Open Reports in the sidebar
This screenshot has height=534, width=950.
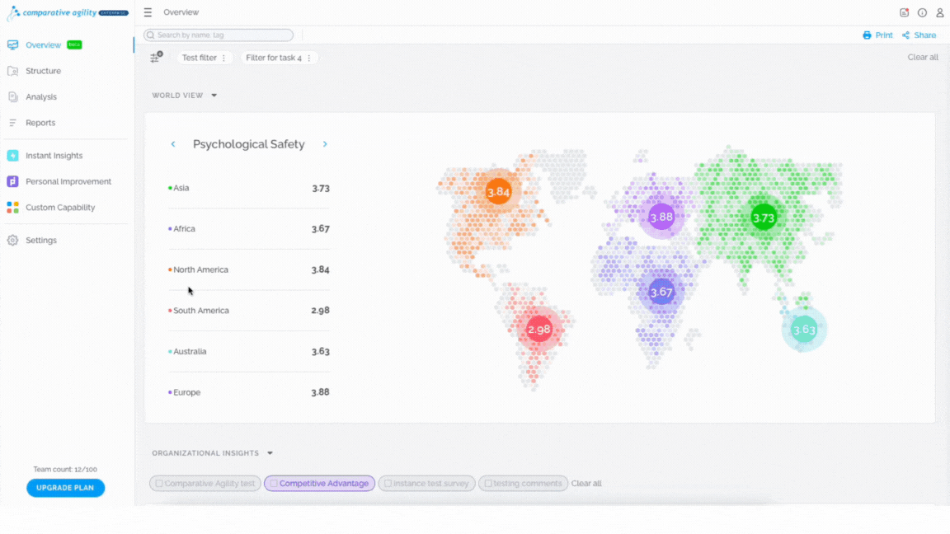coord(40,123)
